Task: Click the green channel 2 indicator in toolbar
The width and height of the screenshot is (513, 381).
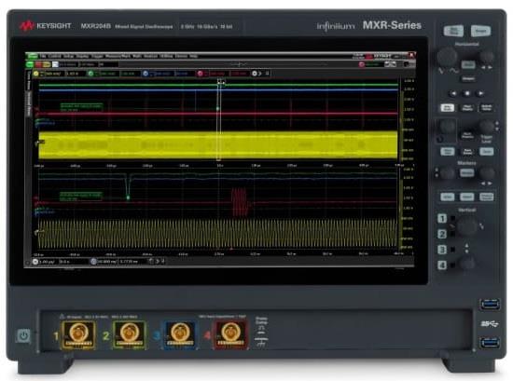Action: click(x=90, y=74)
